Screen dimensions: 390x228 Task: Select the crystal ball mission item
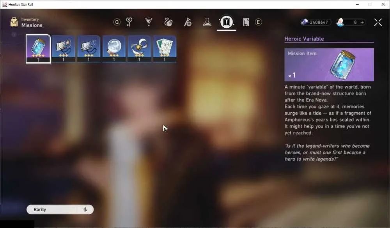click(x=114, y=49)
